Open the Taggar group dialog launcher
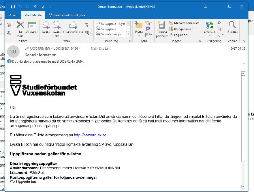The width and height of the screenshot is (254, 192). (200, 41)
